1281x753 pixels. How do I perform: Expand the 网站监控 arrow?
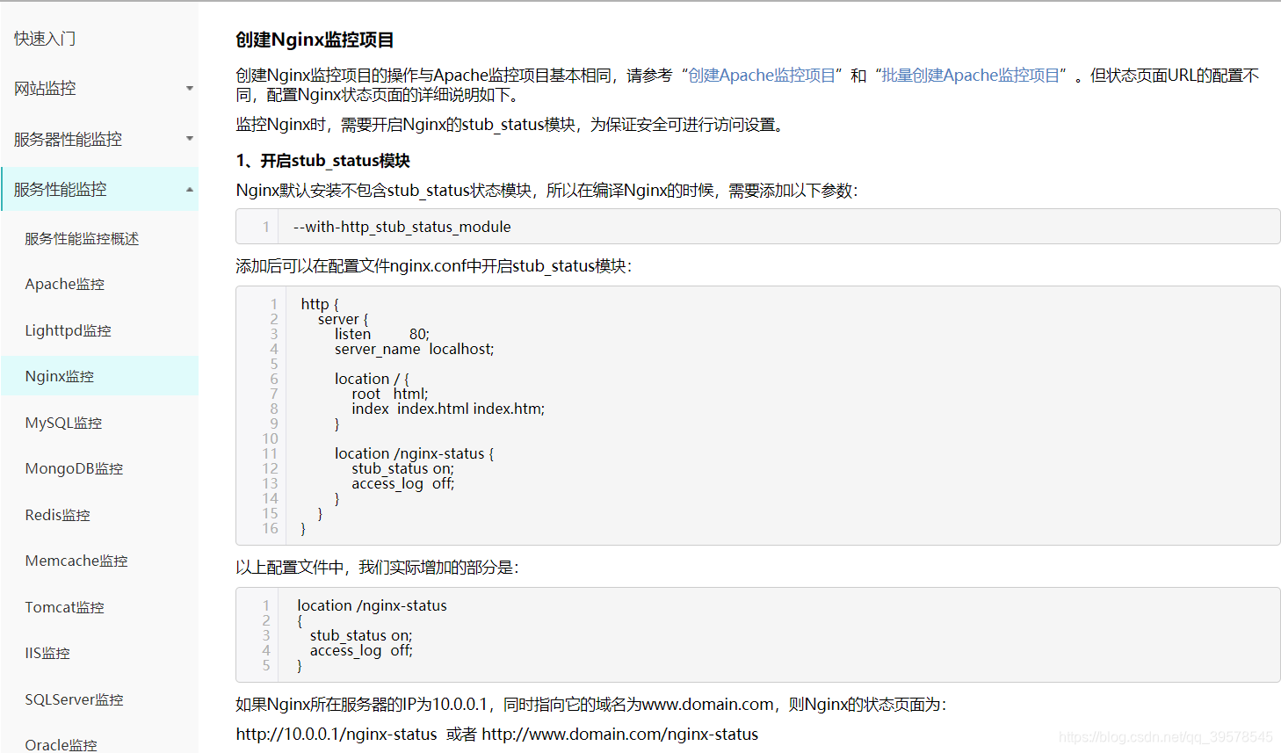click(190, 89)
